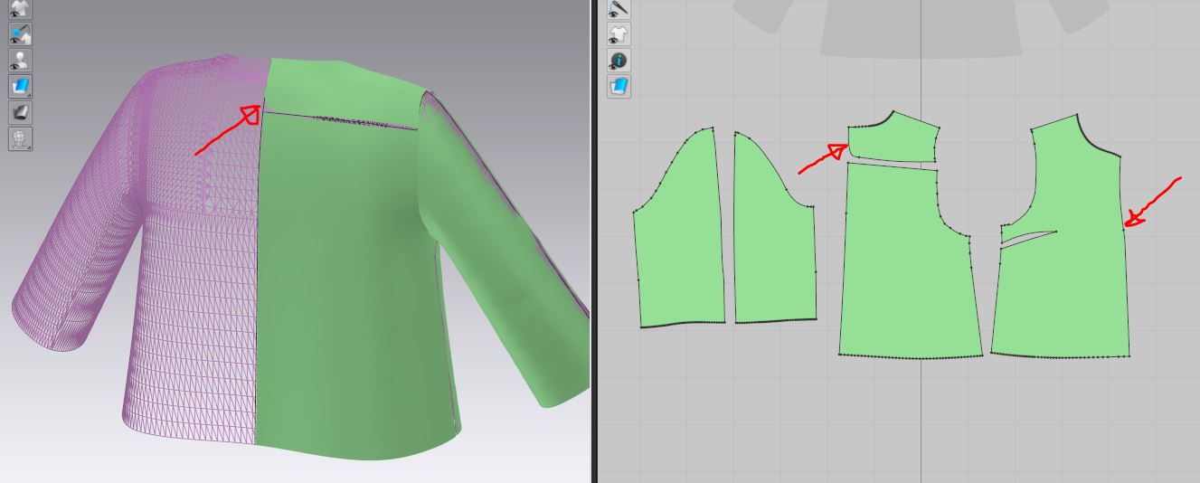The width and height of the screenshot is (1200, 483).
Task: Toggle the pattern info visibility icon
Action: 619,61
